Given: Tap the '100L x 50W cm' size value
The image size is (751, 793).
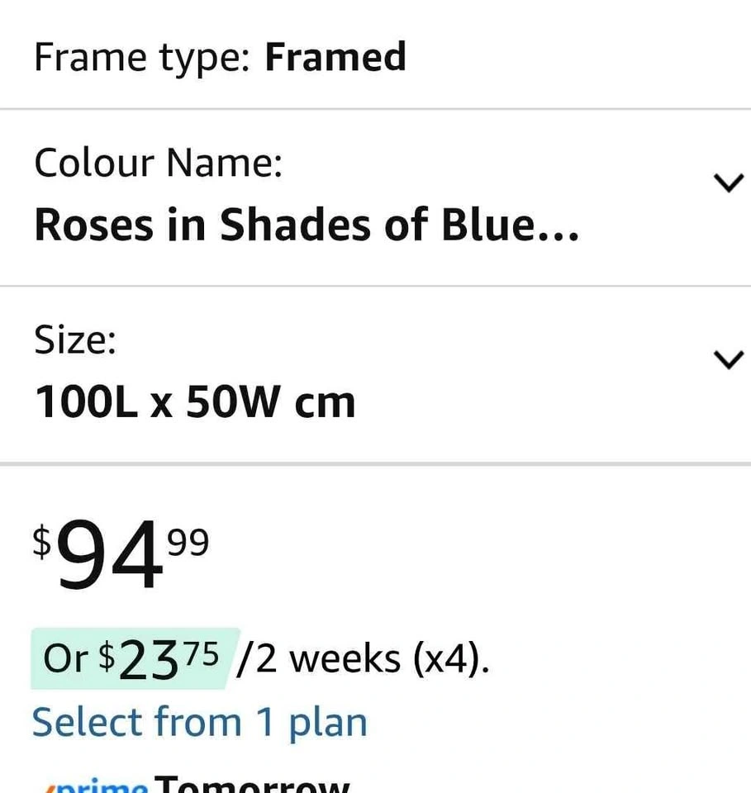Looking at the screenshot, I should [195, 402].
